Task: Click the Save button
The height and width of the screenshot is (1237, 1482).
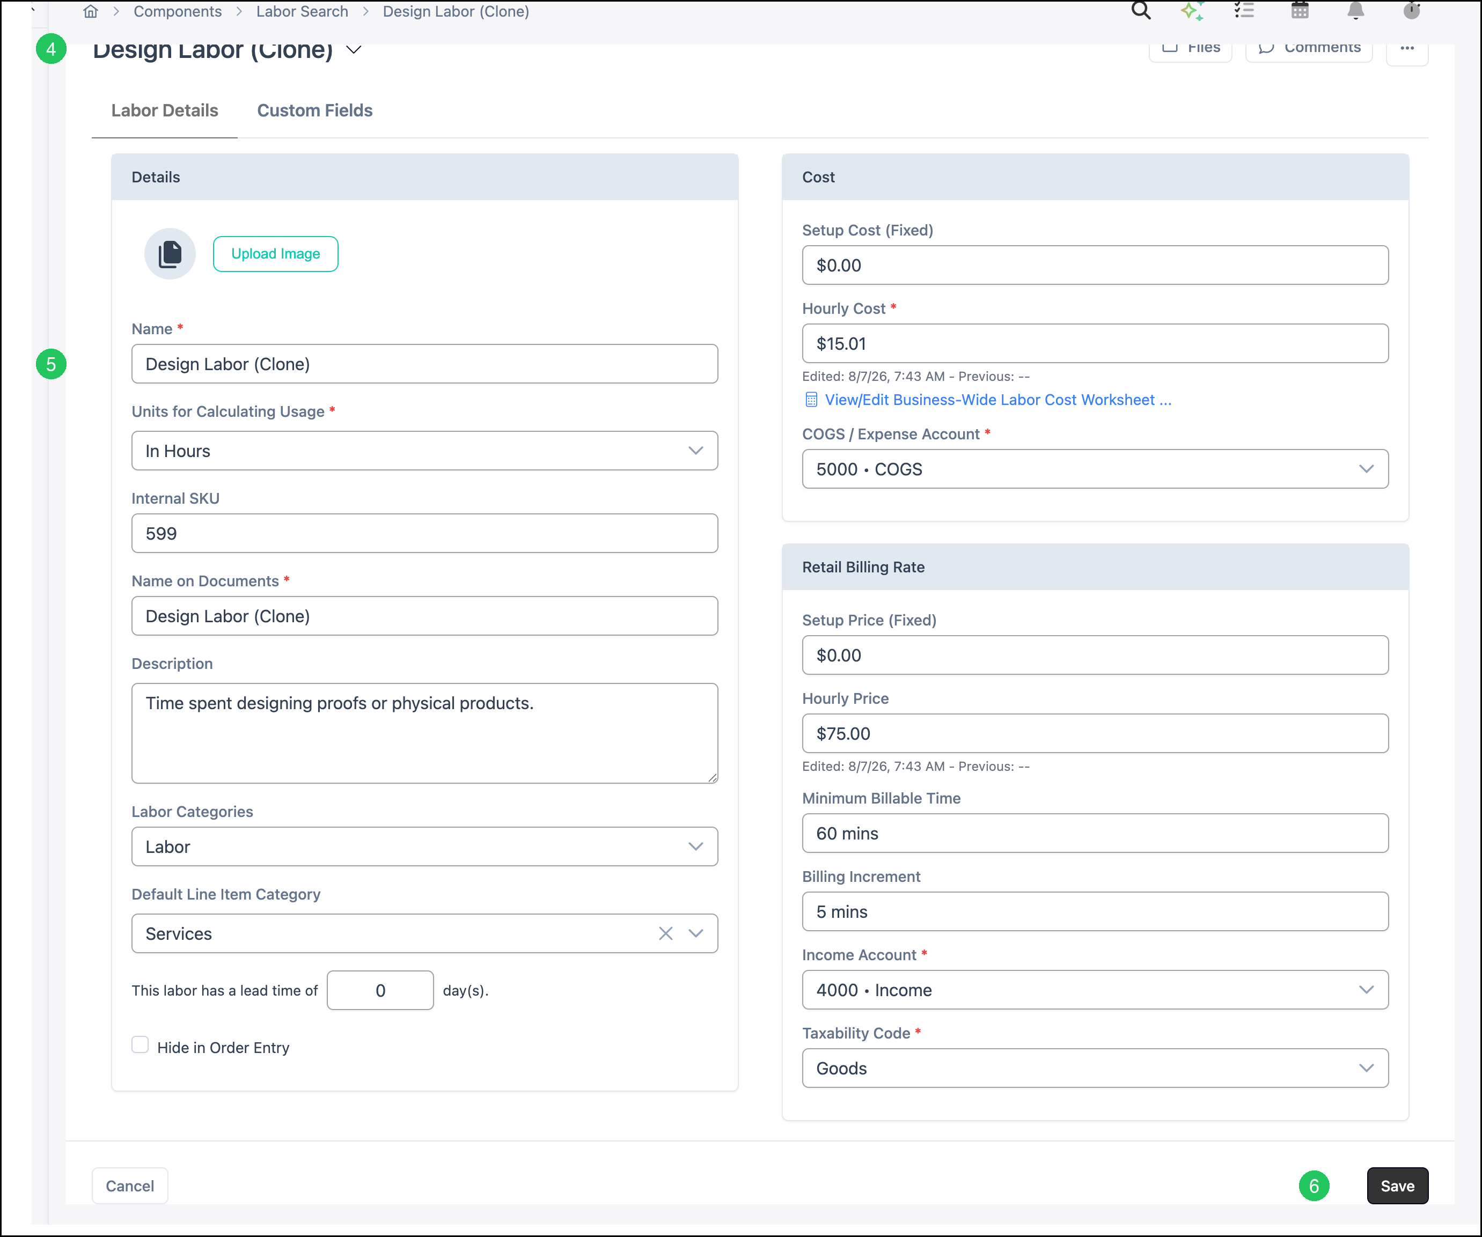Action: pos(1397,1186)
